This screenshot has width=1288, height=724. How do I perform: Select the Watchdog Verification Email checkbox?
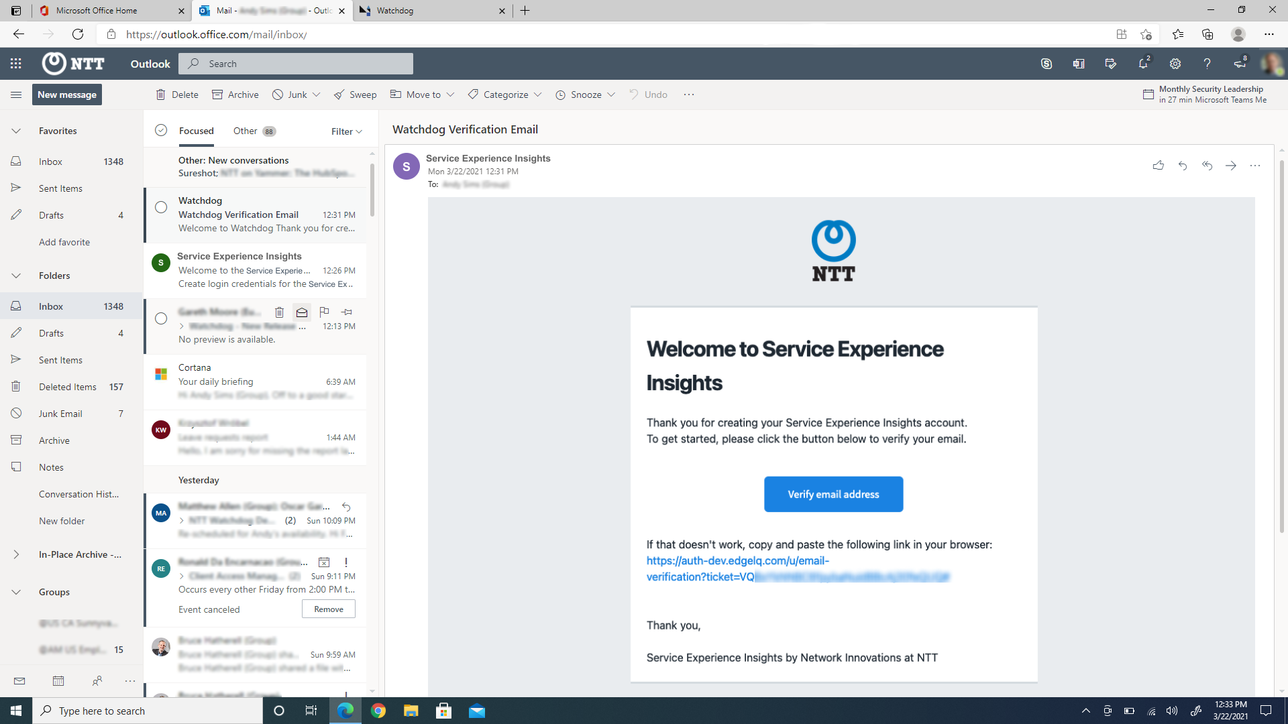pos(161,207)
